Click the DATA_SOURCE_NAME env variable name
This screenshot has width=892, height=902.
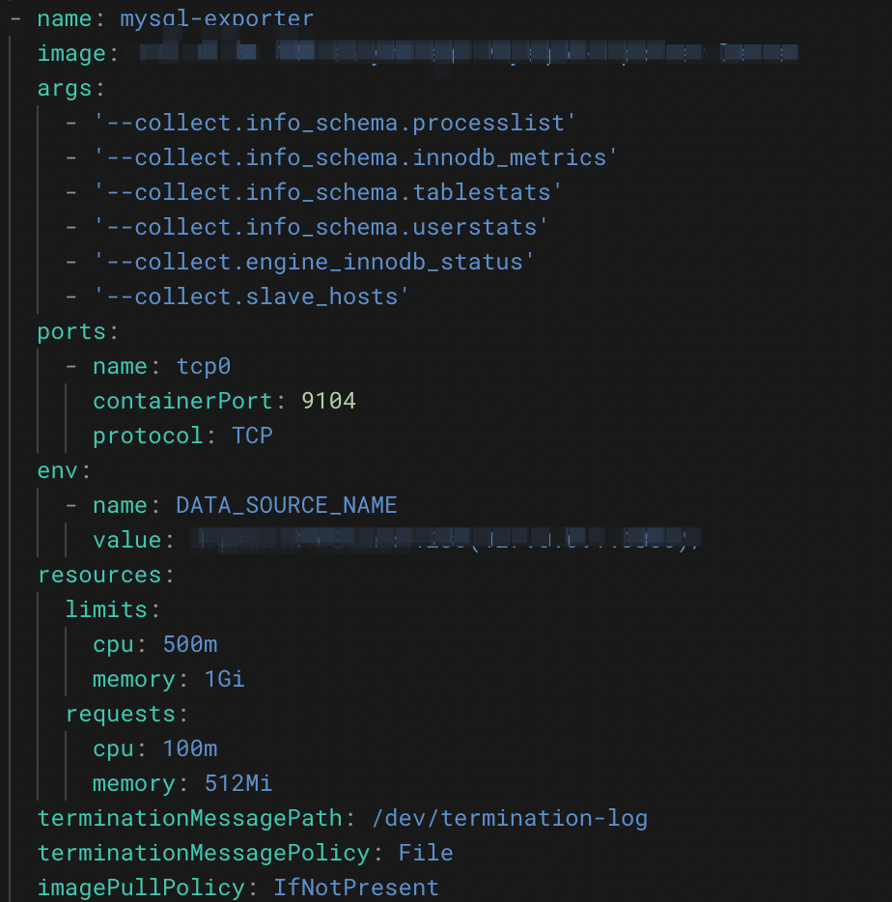[x=287, y=505]
